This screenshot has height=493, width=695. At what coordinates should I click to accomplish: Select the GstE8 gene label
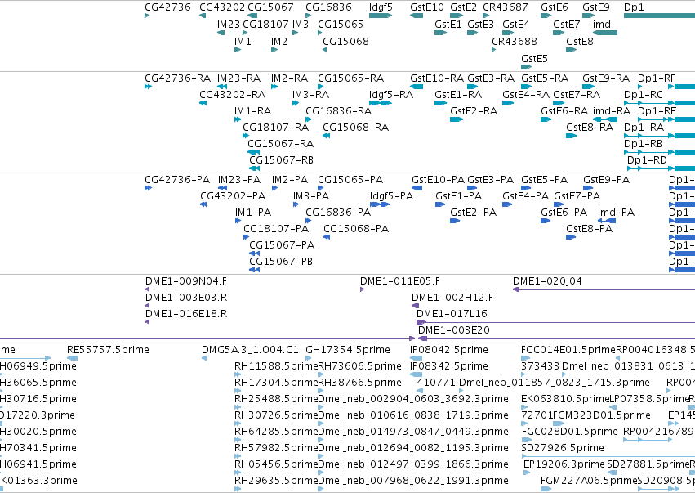(580, 41)
